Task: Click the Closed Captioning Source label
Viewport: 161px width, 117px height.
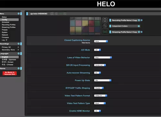Action: click(x=77, y=40)
